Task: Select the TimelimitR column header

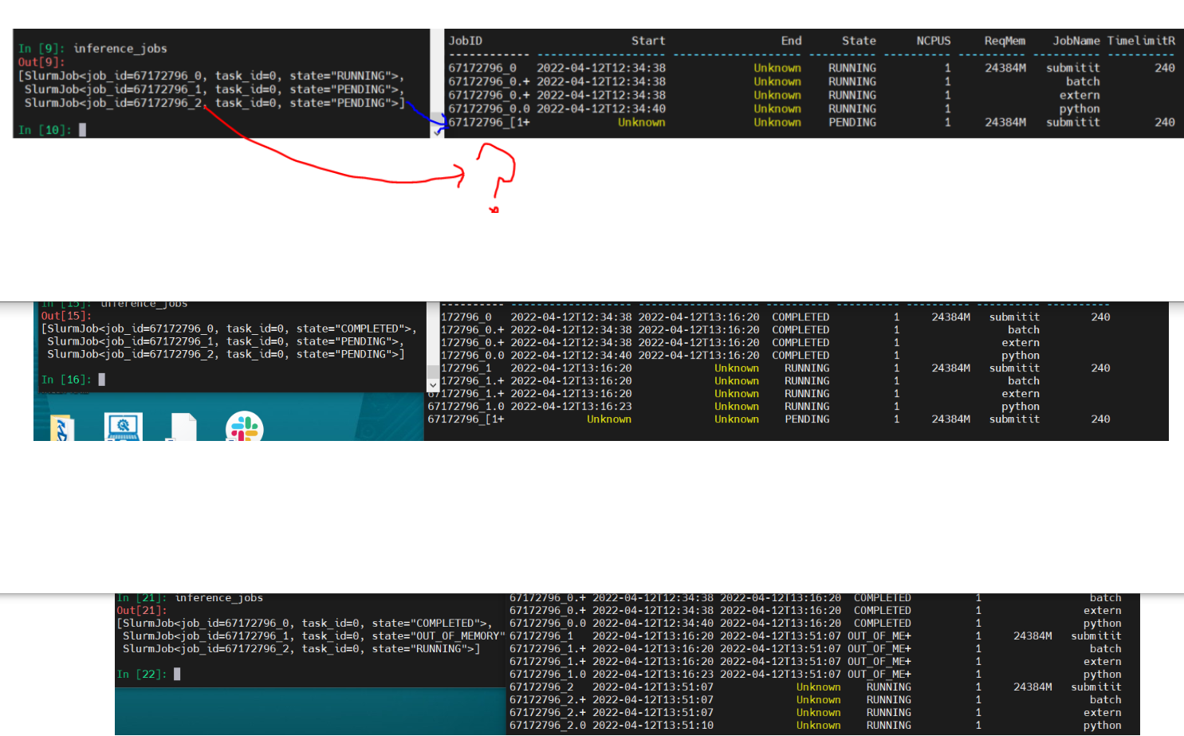Action: [x=1141, y=41]
